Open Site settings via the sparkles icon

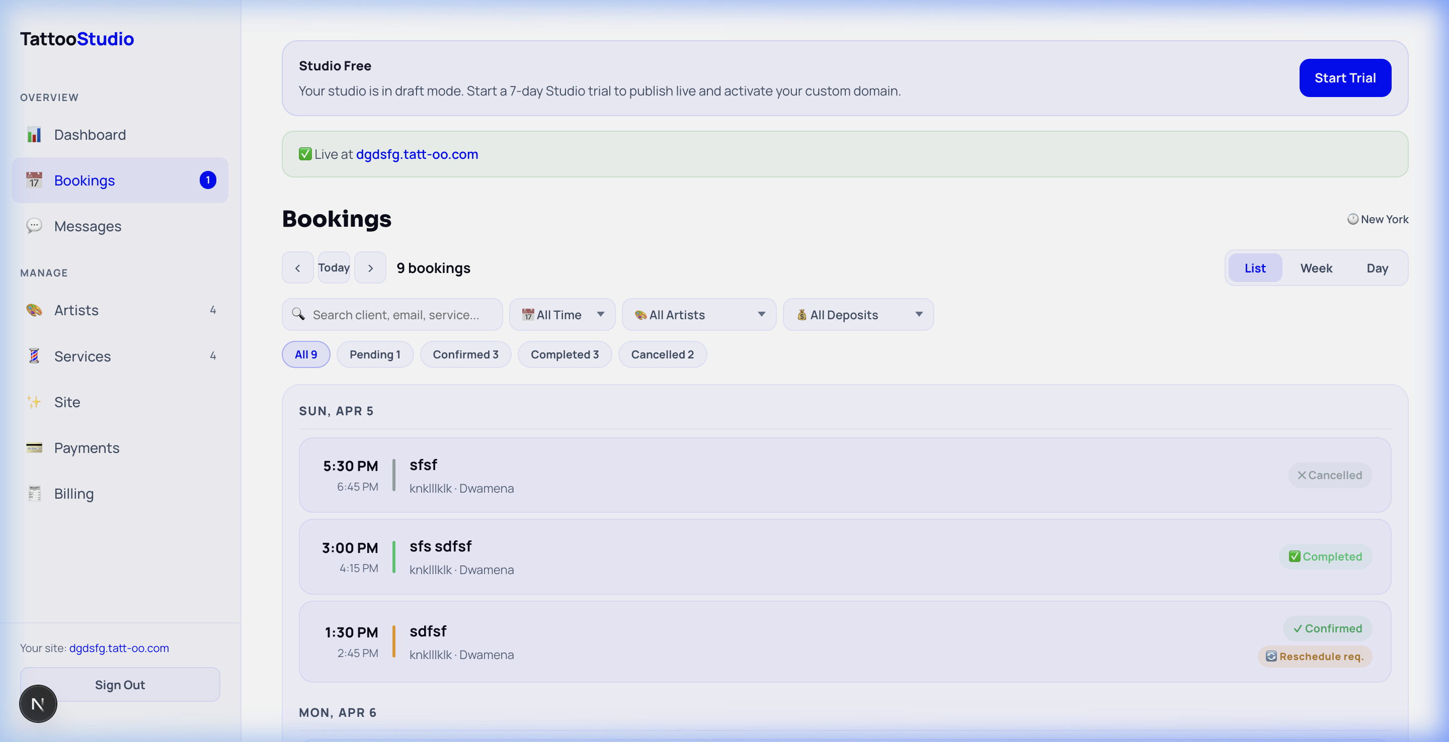coord(34,402)
